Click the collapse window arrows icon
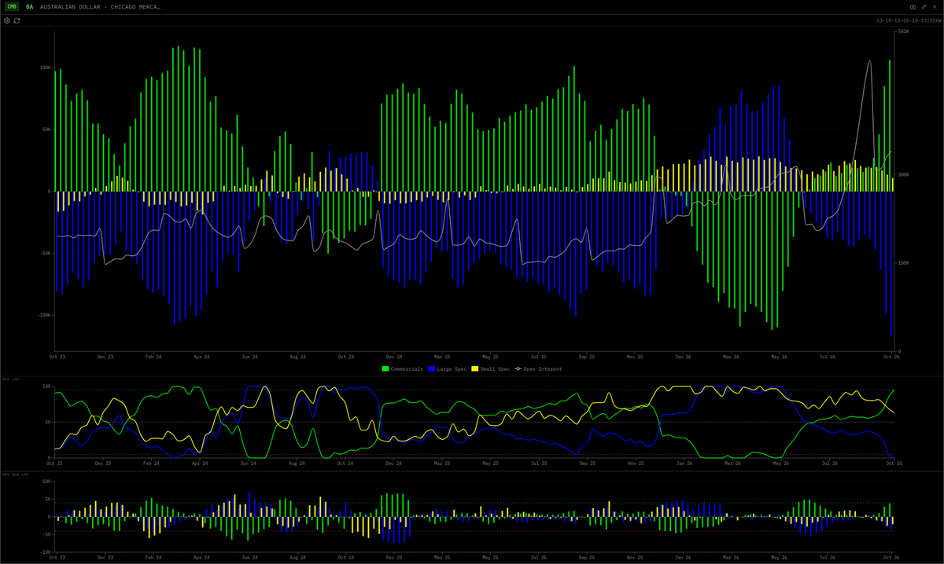944x564 pixels. point(924,6)
